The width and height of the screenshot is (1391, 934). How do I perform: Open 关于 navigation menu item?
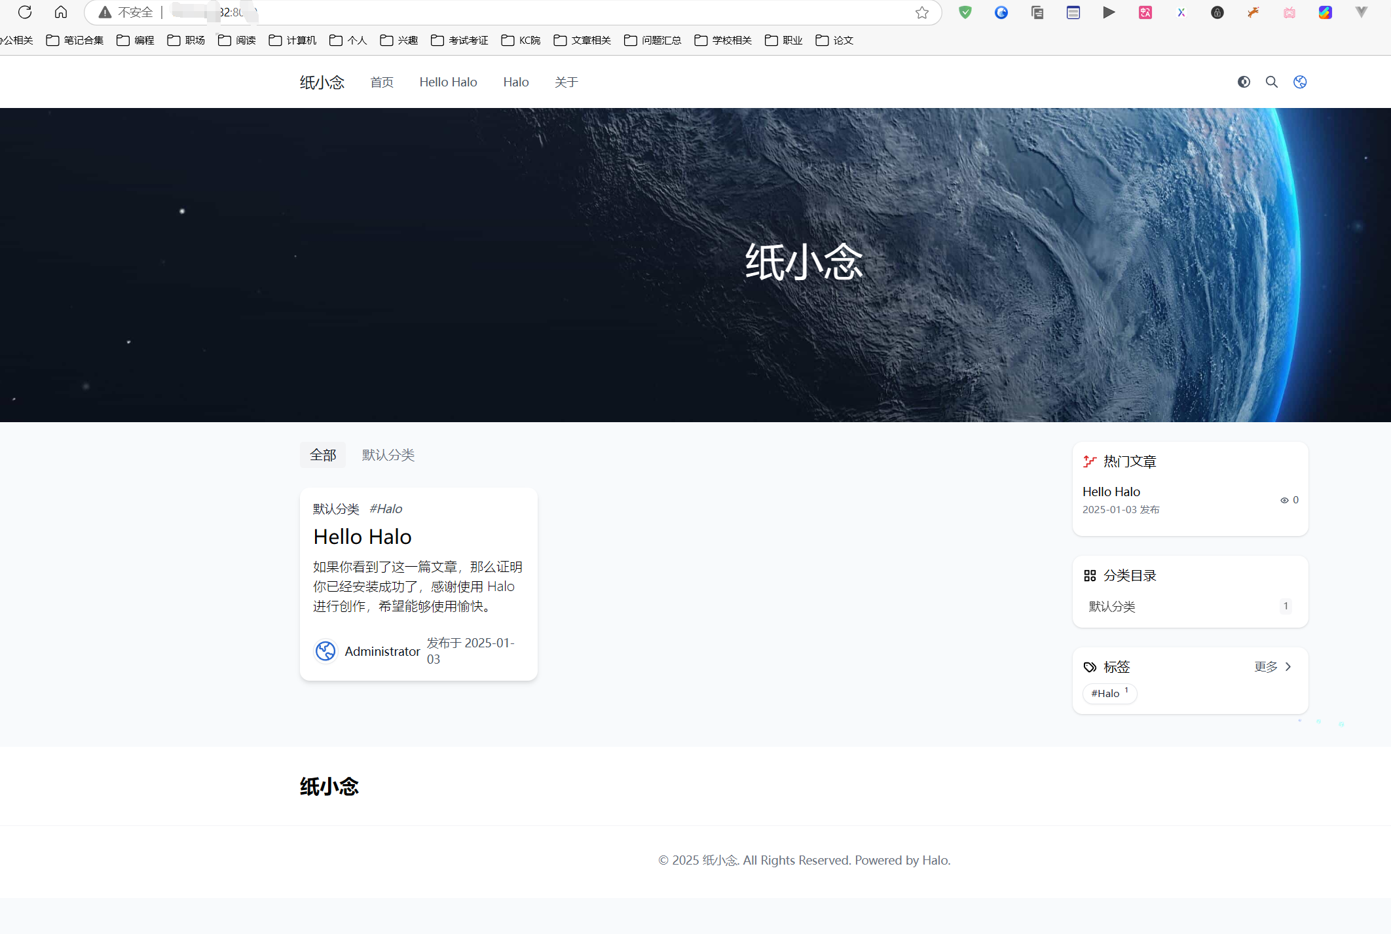[566, 82]
